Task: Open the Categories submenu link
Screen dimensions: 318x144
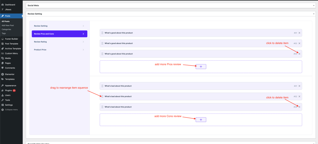Action: pos(6,29)
